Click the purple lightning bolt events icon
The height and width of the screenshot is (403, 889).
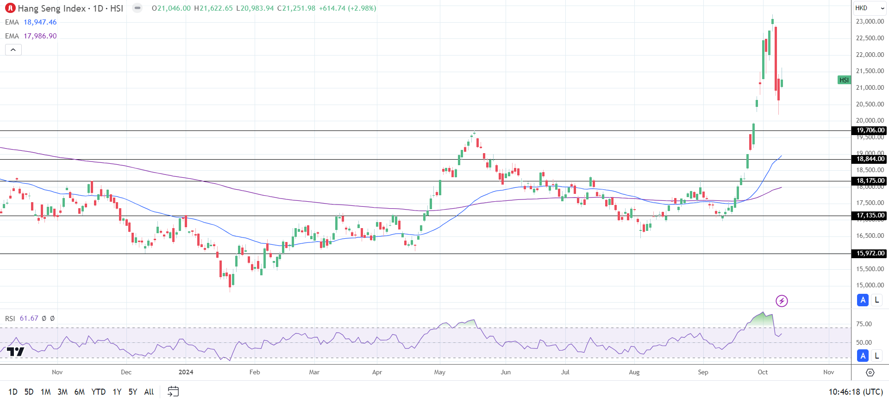pyautogui.click(x=782, y=301)
